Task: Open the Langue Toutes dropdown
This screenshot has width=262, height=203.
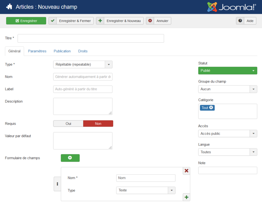Action: click(x=228, y=152)
